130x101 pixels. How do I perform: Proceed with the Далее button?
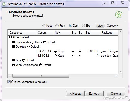(x=94, y=94)
